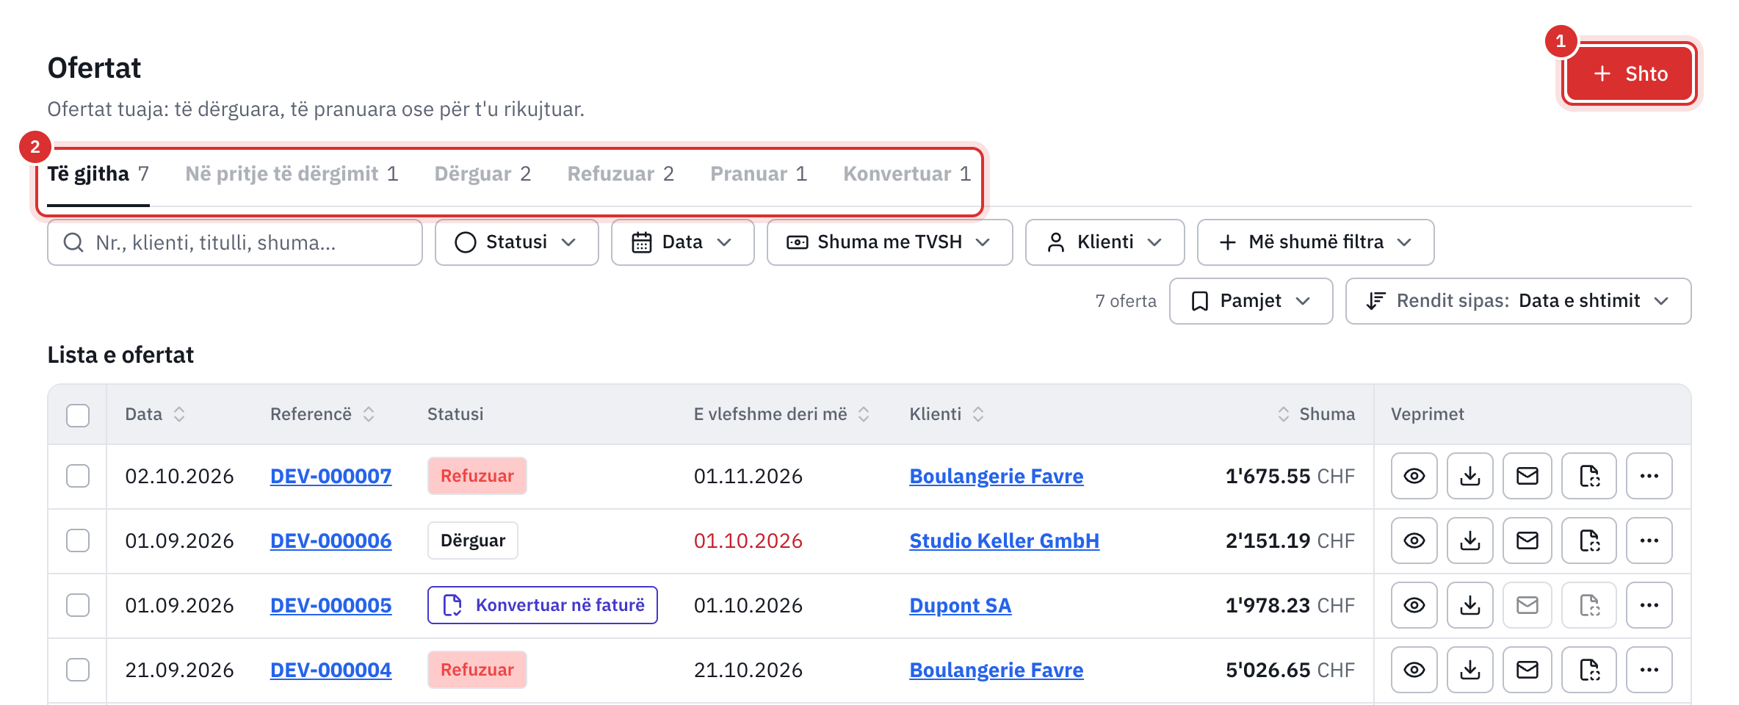The height and width of the screenshot is (705, 1739).
Task: Expand Më shumë filtra dropdown
Action: (x=1315, y=242)
